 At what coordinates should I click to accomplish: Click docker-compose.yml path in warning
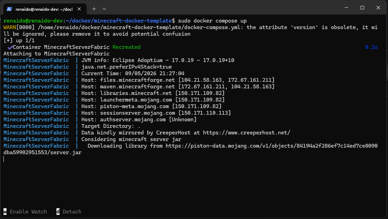click(139, 27)
